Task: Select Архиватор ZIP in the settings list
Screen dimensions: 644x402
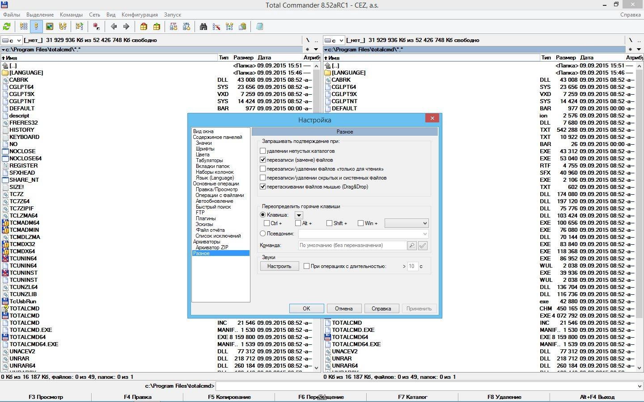Action: pos(212,247)
